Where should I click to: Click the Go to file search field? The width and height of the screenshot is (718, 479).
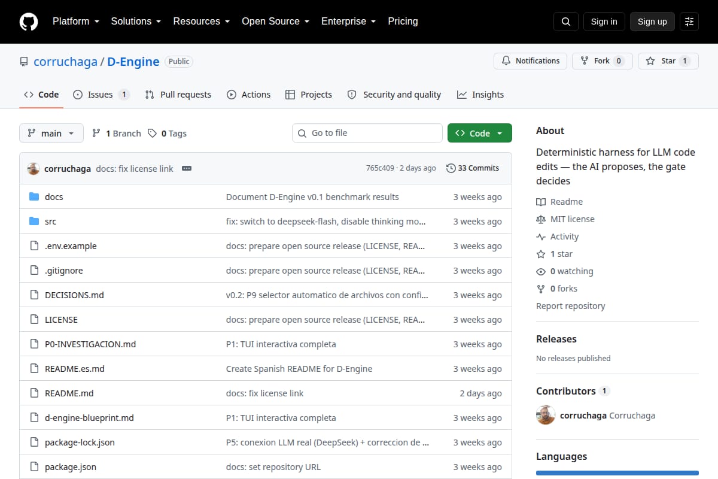tap(367, 133)
